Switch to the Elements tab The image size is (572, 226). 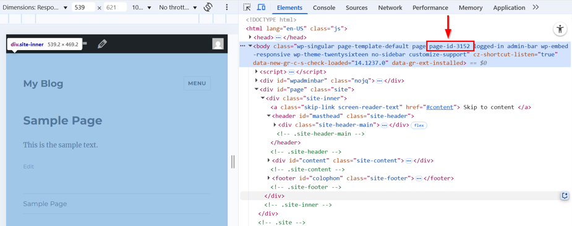(x=289, y=7)
